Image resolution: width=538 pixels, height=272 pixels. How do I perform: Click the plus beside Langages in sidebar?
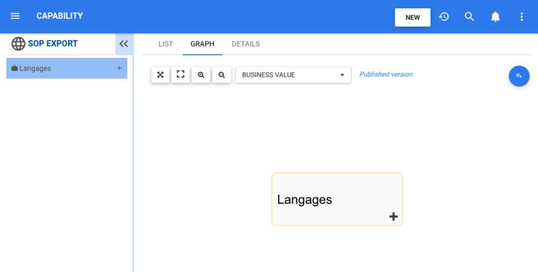[x=119, y=68]
